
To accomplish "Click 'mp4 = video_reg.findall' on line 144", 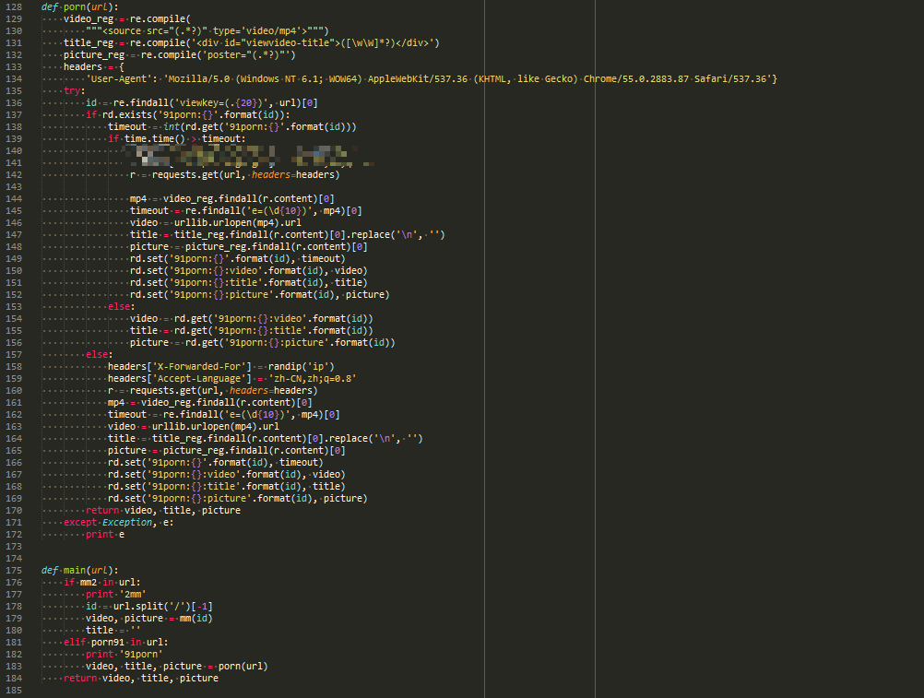I will click(232, 199).
